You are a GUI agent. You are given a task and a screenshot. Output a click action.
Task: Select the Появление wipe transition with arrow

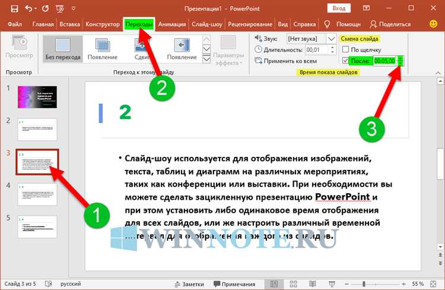(182, 49)
